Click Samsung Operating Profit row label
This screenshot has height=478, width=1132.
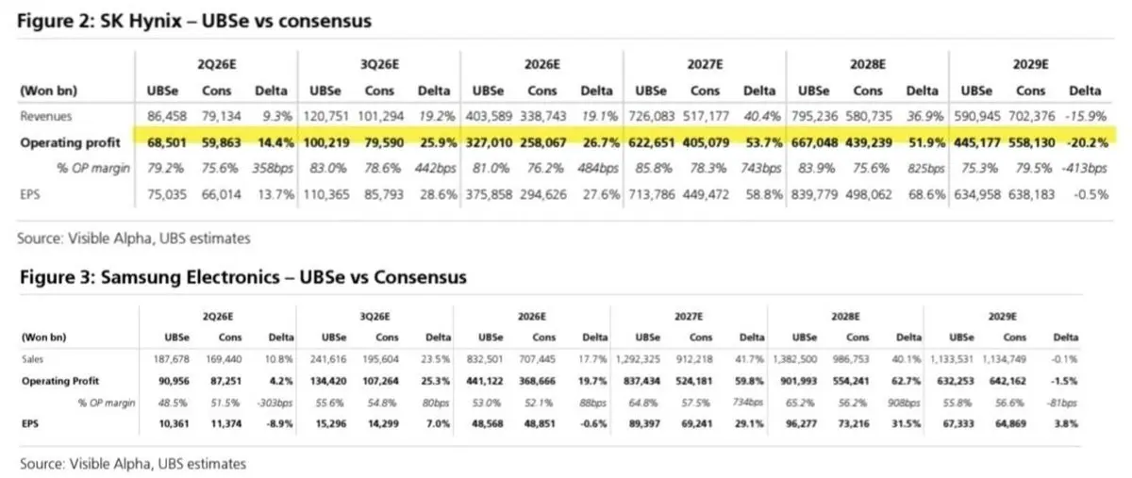pyautogui.click(x=59, y=382)
